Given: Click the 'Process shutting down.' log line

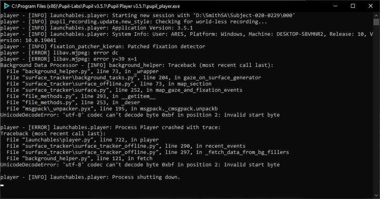Looking at the screenshot, I should click(x=90, y=177).
